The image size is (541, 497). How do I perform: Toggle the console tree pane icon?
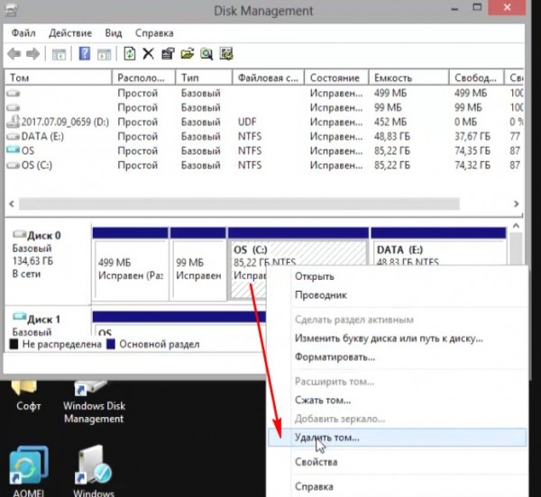59,54
